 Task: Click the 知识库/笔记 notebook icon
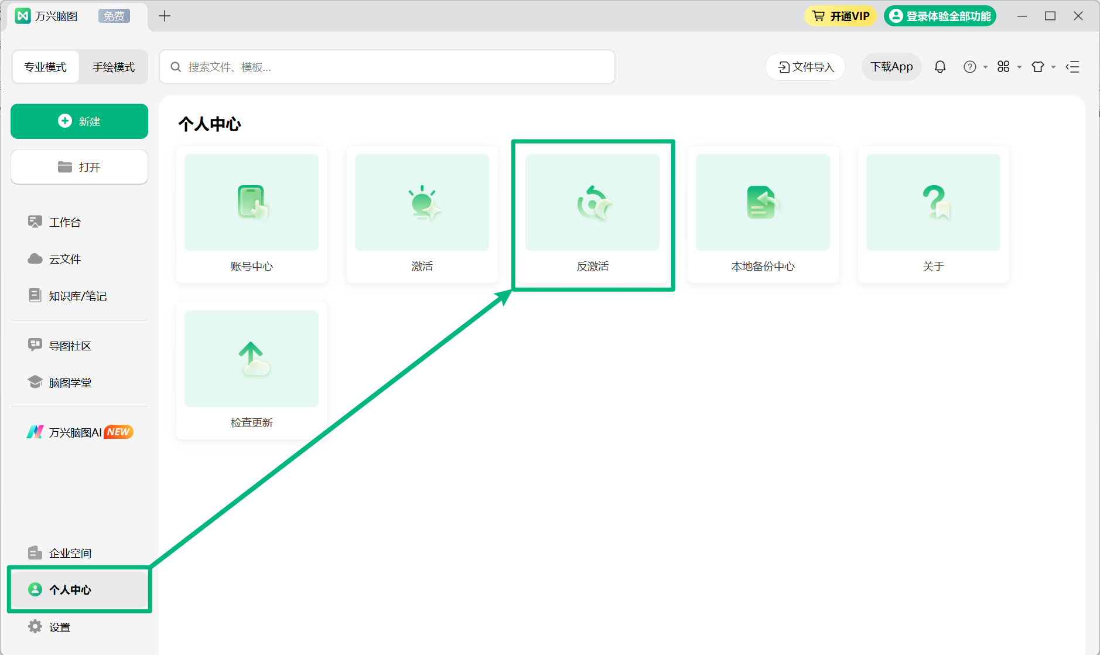[35, 295]
